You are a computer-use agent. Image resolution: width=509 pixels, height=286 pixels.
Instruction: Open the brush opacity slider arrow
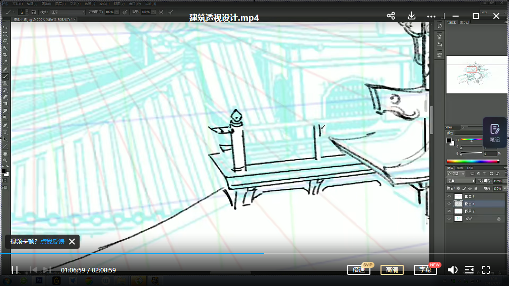(x=117, y=12)
